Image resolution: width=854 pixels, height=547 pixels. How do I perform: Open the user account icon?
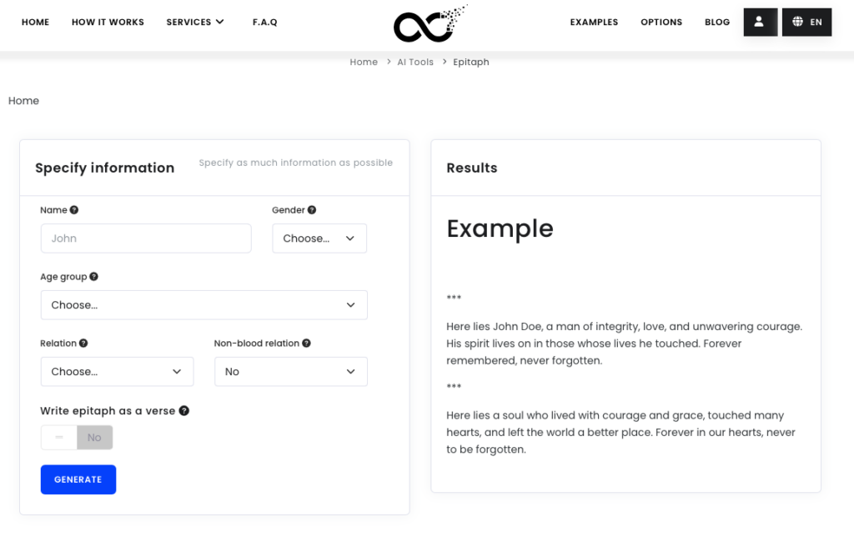(759, 22)
